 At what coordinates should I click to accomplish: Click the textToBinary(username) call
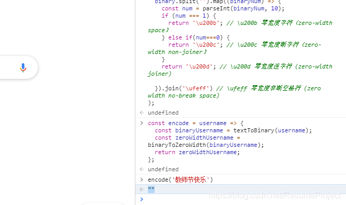(x=272, y=130)
